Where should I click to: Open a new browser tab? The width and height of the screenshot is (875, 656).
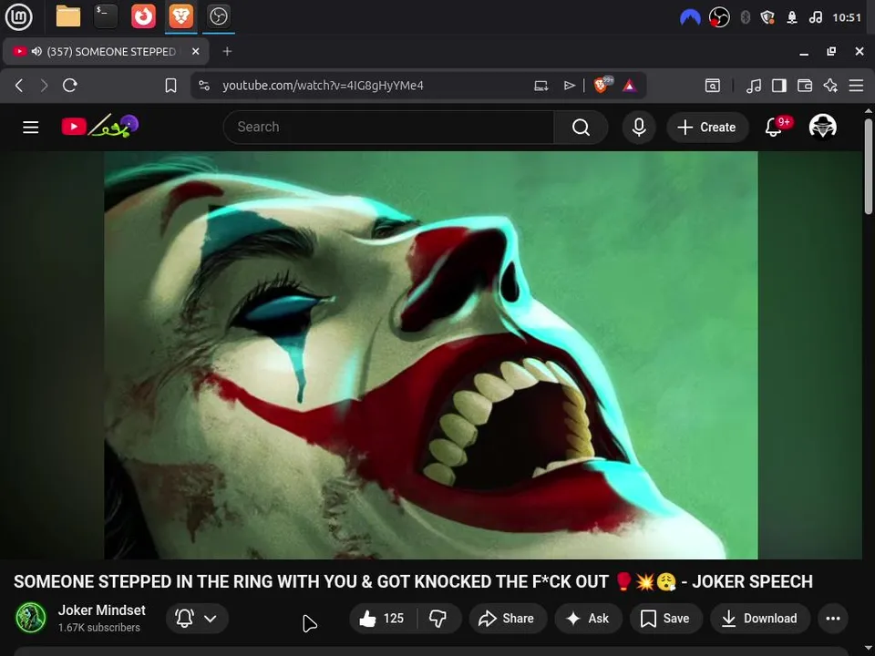[x=227, y=51]
